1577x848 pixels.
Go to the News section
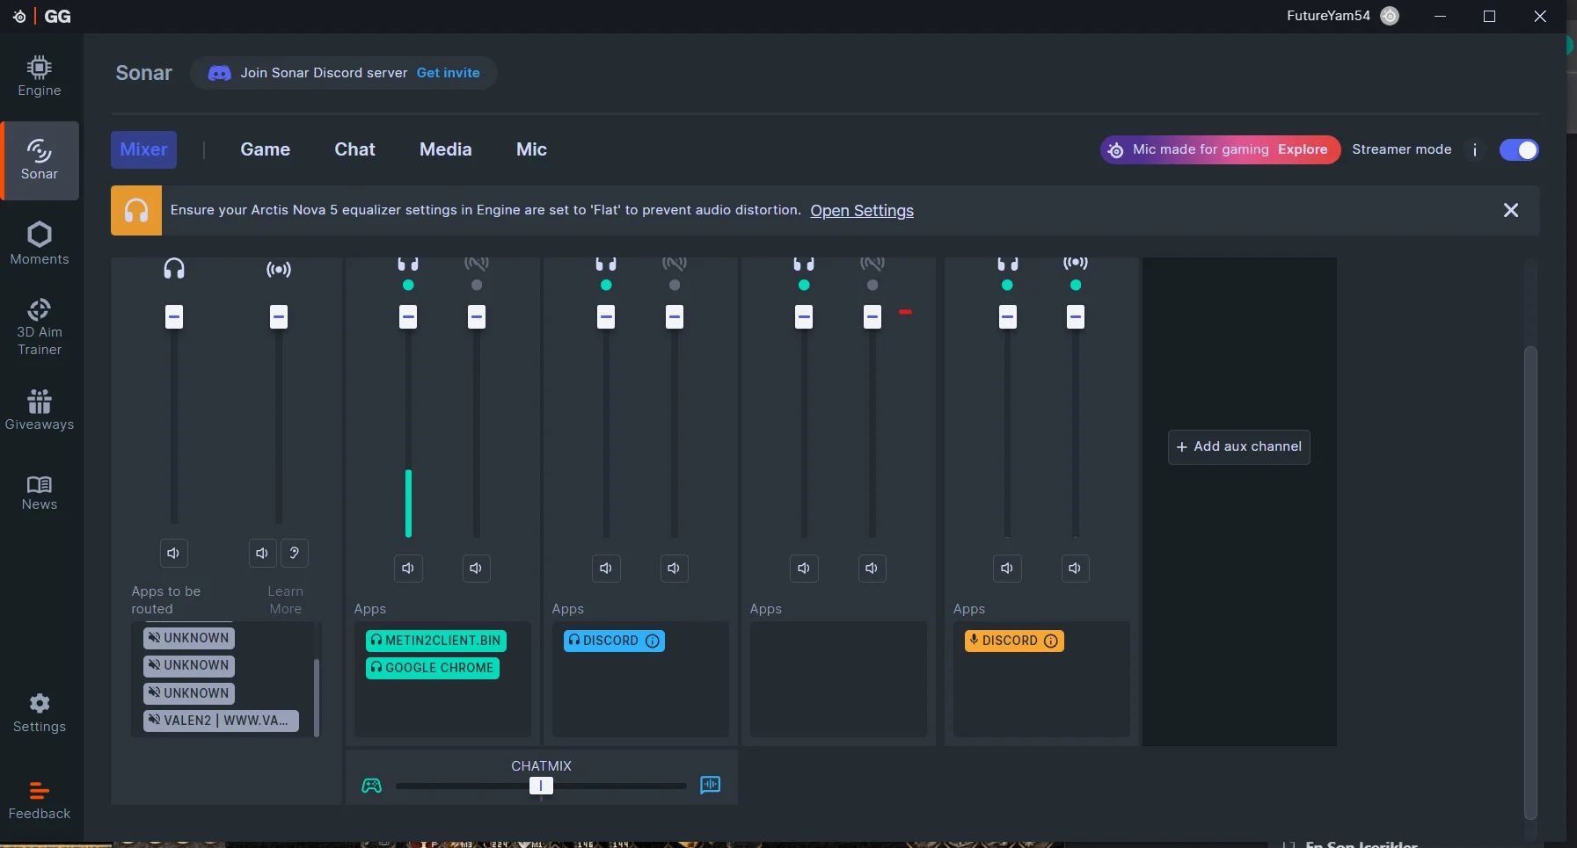pyautogui.click(x=40, y=492)
